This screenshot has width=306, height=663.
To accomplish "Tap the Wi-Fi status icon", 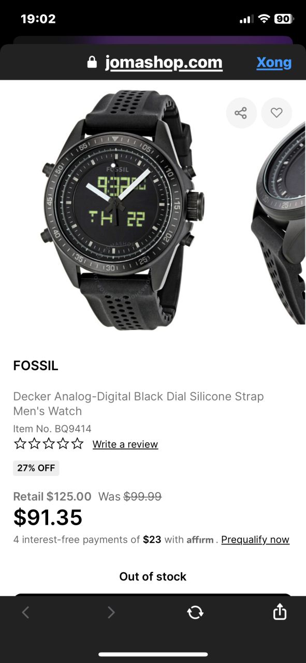I will 265,19.
